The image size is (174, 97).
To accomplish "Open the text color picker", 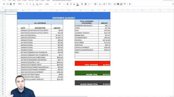I will (x=77, y=4).
